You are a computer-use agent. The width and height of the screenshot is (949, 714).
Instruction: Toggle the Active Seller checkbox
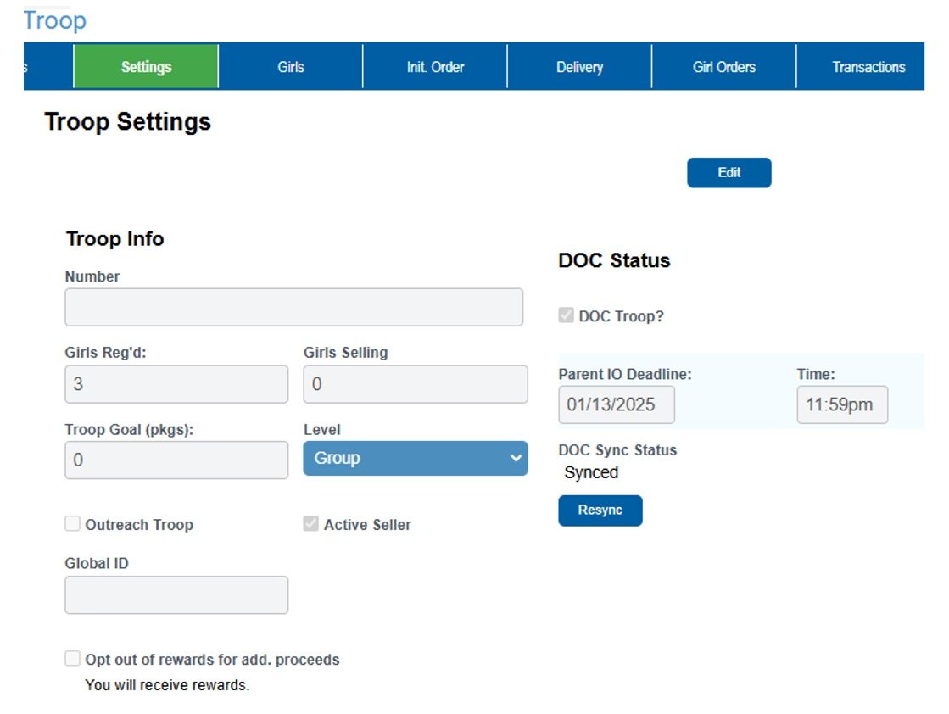pyautogui.click(x=311, y=524)
